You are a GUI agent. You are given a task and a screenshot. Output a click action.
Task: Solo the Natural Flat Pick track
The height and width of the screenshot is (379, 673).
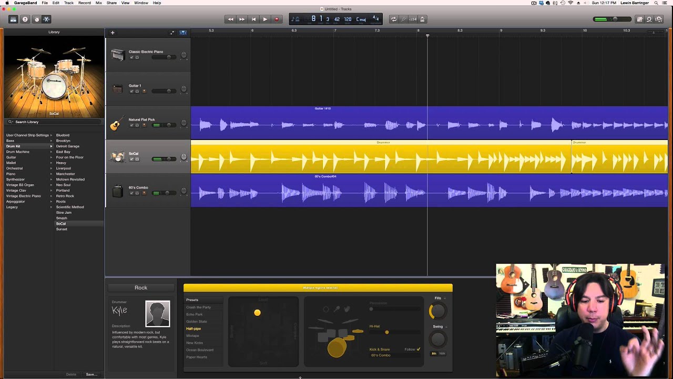(137, 125)
